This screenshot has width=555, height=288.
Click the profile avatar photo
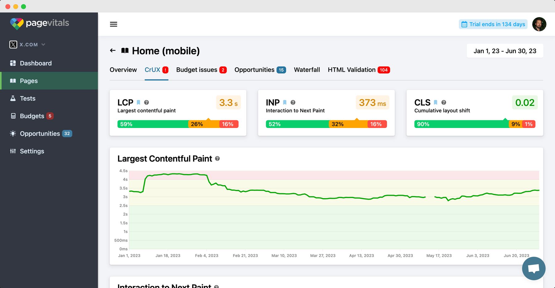[539, 24]
